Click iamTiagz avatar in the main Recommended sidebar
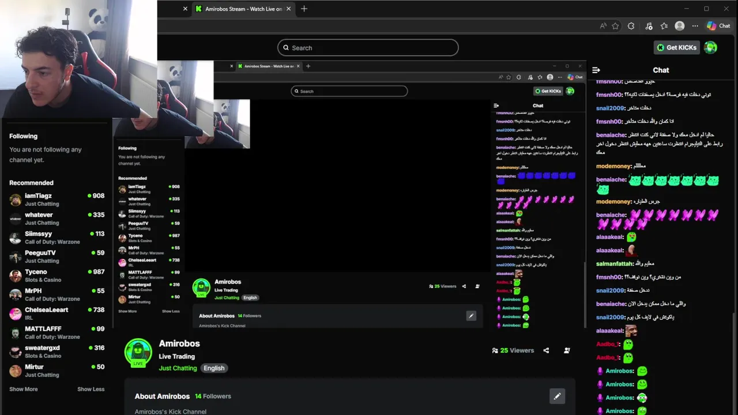Screen dimensions: 738x415 16,200
